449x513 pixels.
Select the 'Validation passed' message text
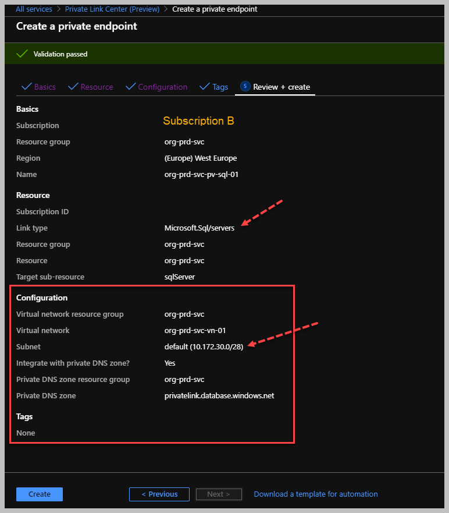point(60,54)
